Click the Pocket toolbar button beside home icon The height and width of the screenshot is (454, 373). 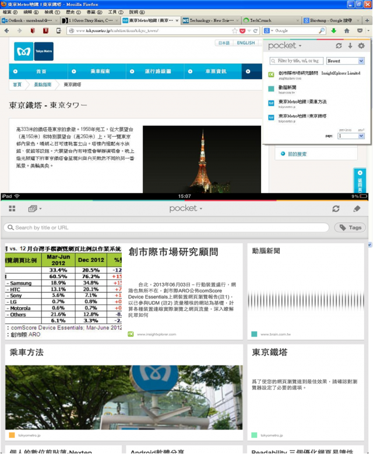click(360, 31)
